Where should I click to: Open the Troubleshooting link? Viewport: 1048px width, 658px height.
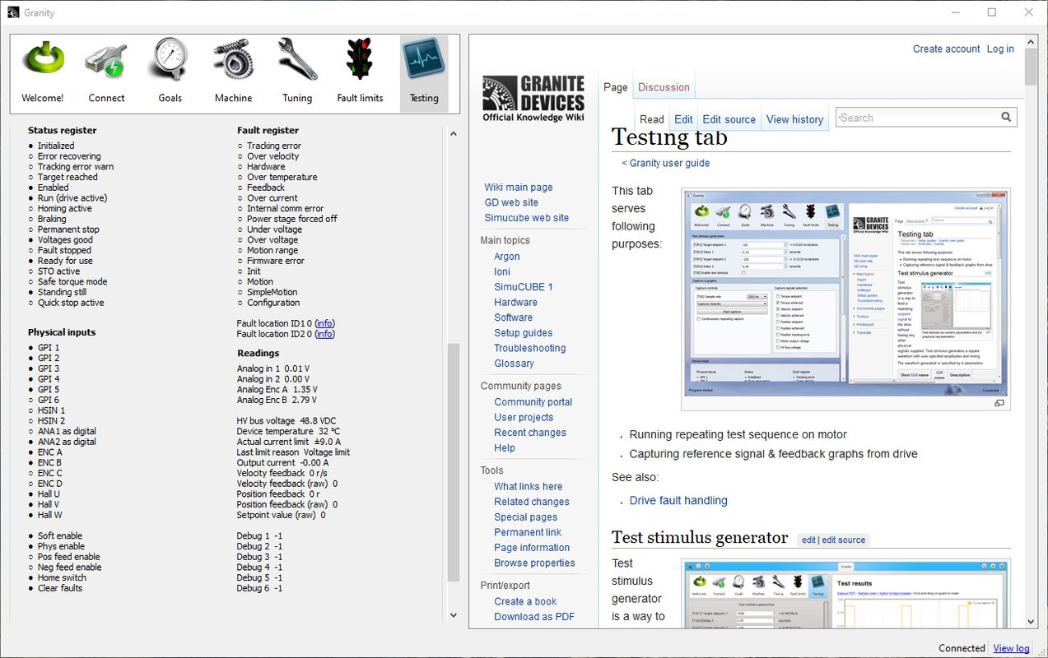click(530, 348)
